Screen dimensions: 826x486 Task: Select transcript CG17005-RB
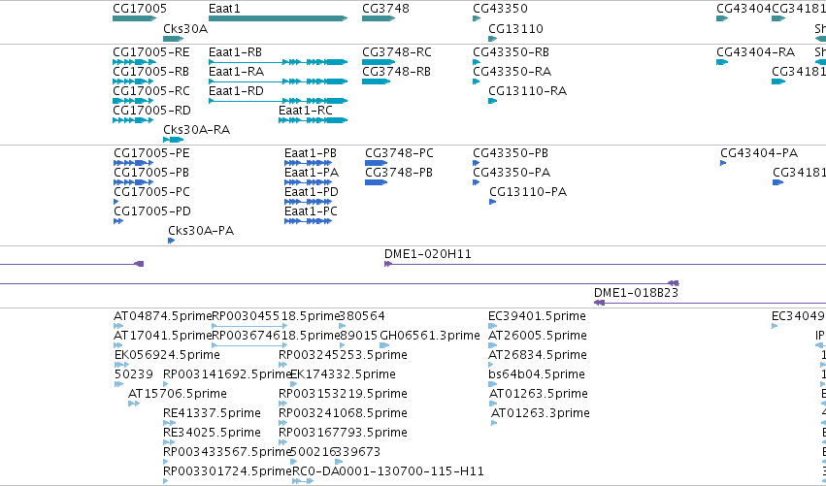coord(133,81)
